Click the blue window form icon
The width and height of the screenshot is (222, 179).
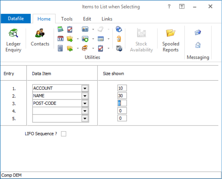click(x=101, y=39)
